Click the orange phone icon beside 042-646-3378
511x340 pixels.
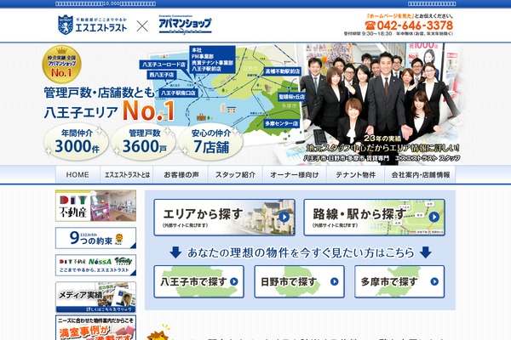tap(370, 25)
